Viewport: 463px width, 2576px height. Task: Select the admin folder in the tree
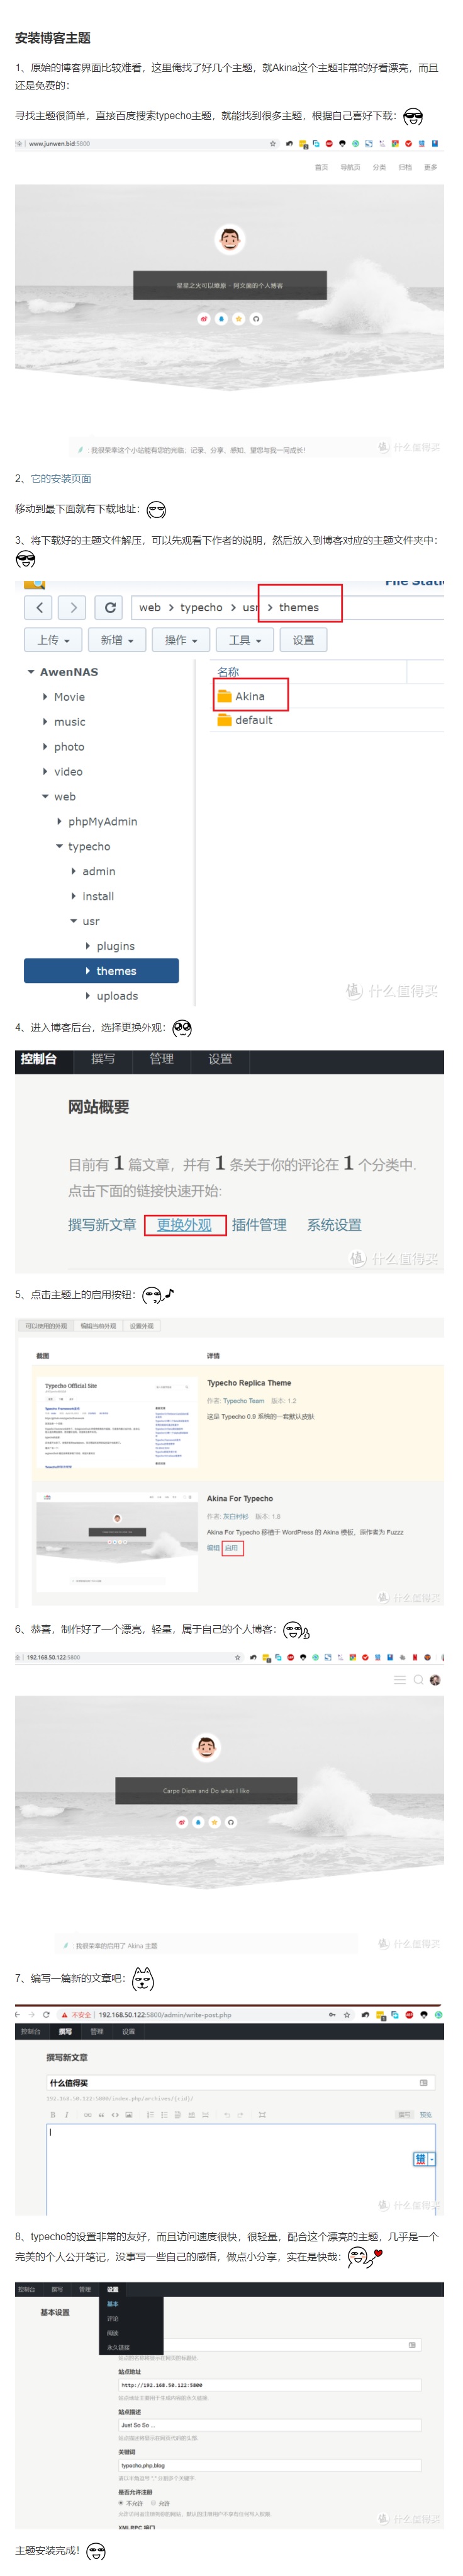pyautogui.click(x=99, y=872)
